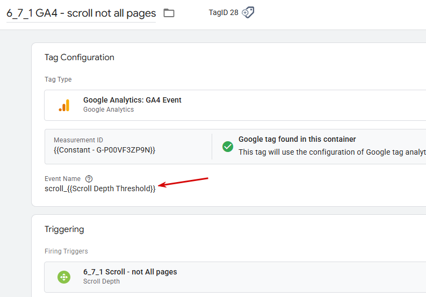Click the folder icon beside the tag name

(169, 13)
